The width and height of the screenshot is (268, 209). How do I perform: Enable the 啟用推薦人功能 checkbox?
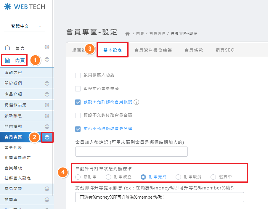point(78,75)
